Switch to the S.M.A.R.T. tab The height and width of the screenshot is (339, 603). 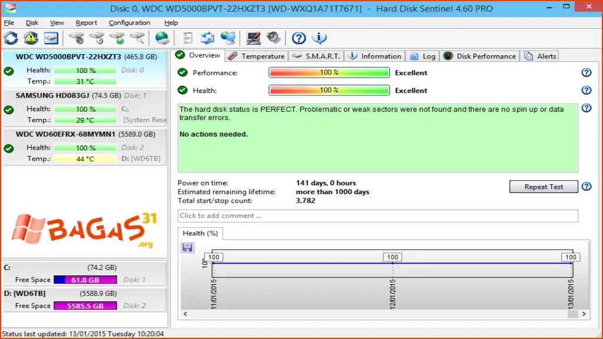point(316,56)
